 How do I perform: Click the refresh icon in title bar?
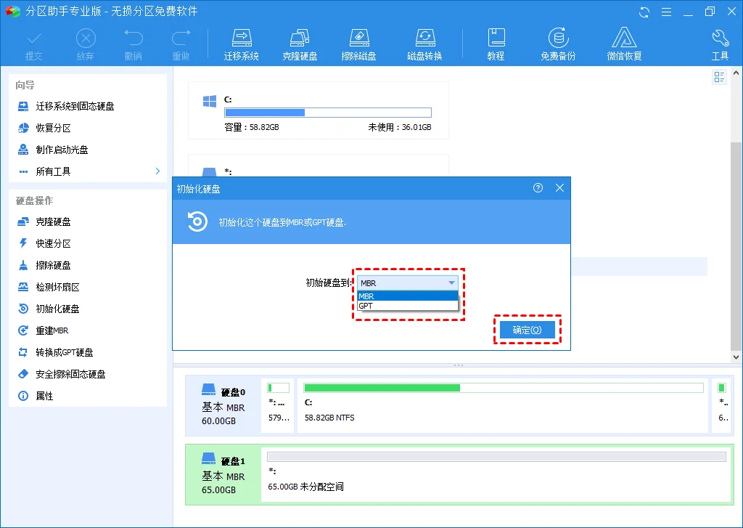pos(644,12)
